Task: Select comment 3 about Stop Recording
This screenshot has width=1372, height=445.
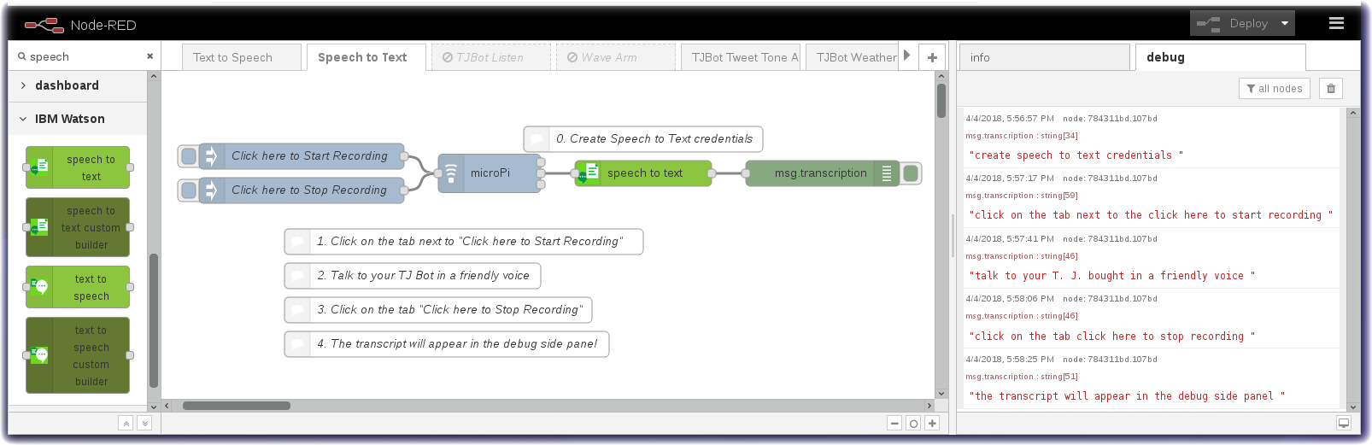Action: (438, 309)
